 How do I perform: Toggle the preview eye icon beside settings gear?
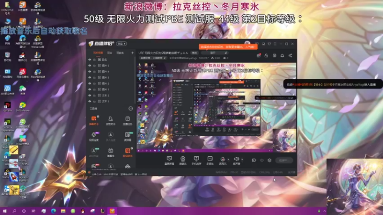262,160
